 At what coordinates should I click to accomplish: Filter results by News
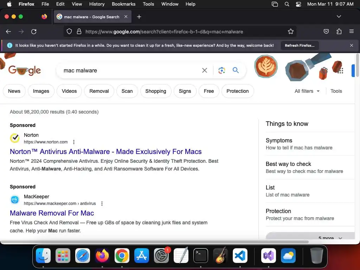[14, 91]
